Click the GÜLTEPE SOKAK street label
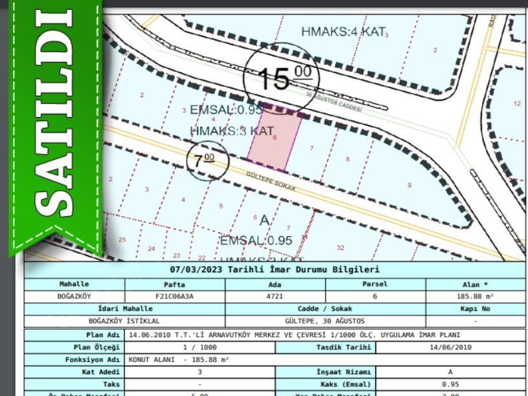The image size is (528, 396). 271,181
